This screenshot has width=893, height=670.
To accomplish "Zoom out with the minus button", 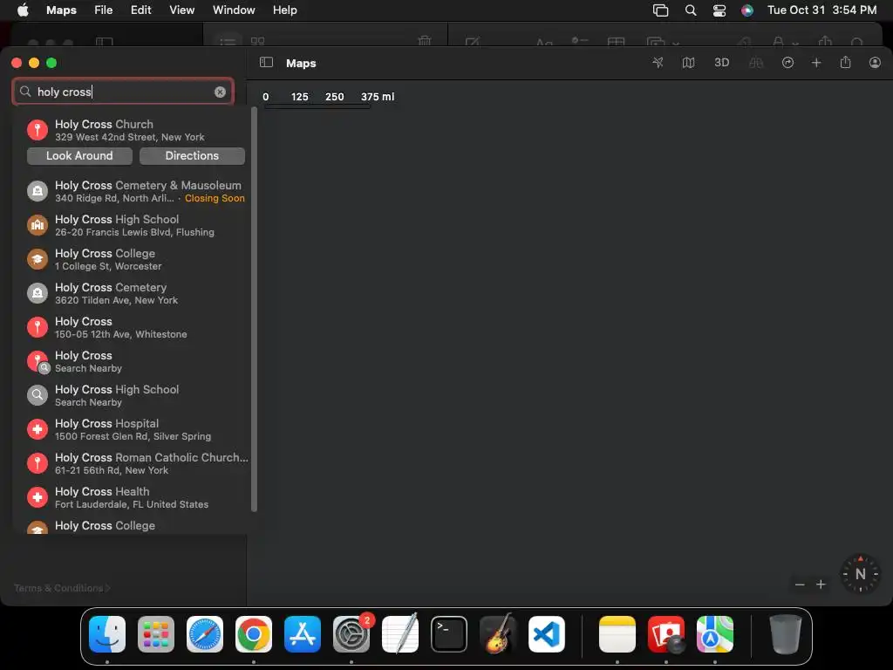I will coord(800,585).
